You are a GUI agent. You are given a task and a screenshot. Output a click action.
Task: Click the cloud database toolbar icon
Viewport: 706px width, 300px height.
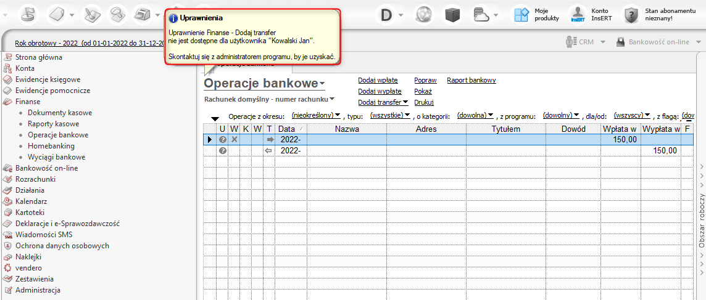click(481, 15)
